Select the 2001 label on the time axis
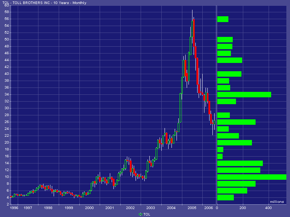 [110, 208]
